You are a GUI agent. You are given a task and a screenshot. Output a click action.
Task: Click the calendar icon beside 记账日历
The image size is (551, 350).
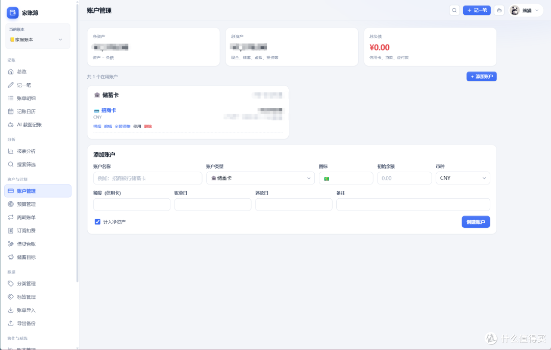11,111
